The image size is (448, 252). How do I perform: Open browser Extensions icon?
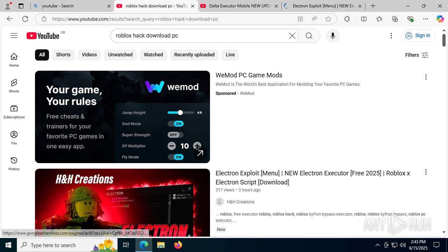point(347,19)
